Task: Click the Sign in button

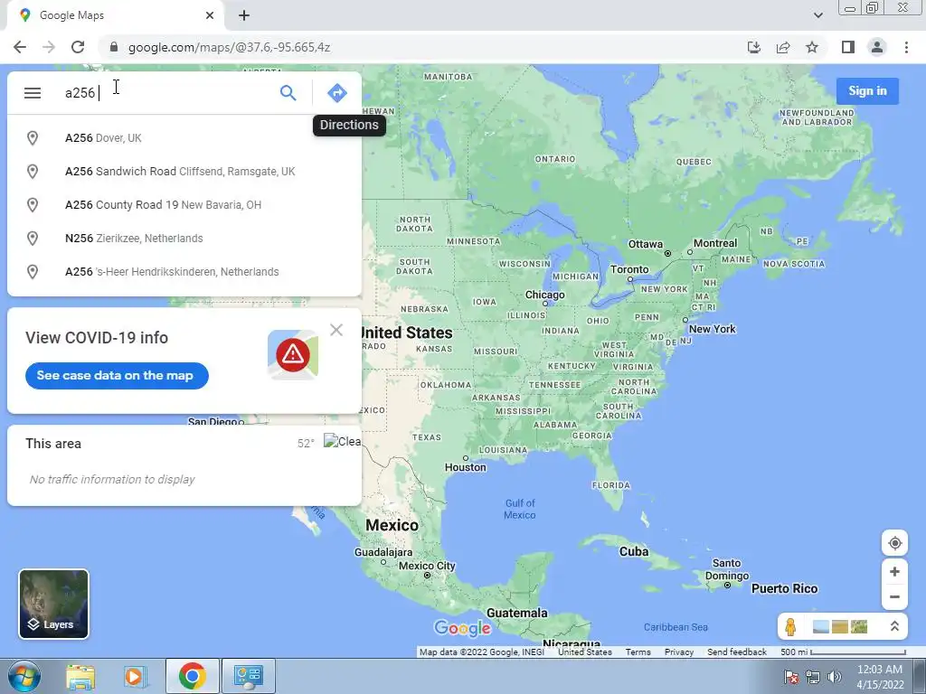Action: (x=867, y=91)
